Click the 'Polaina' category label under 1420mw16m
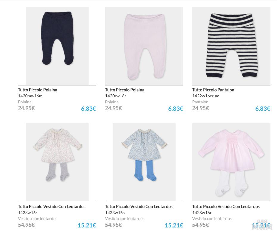 click(24, 102)
